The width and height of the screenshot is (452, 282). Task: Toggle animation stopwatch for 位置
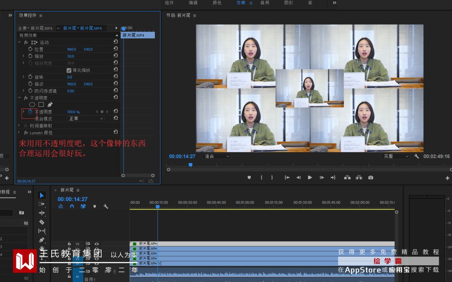(x=30, y=49)
